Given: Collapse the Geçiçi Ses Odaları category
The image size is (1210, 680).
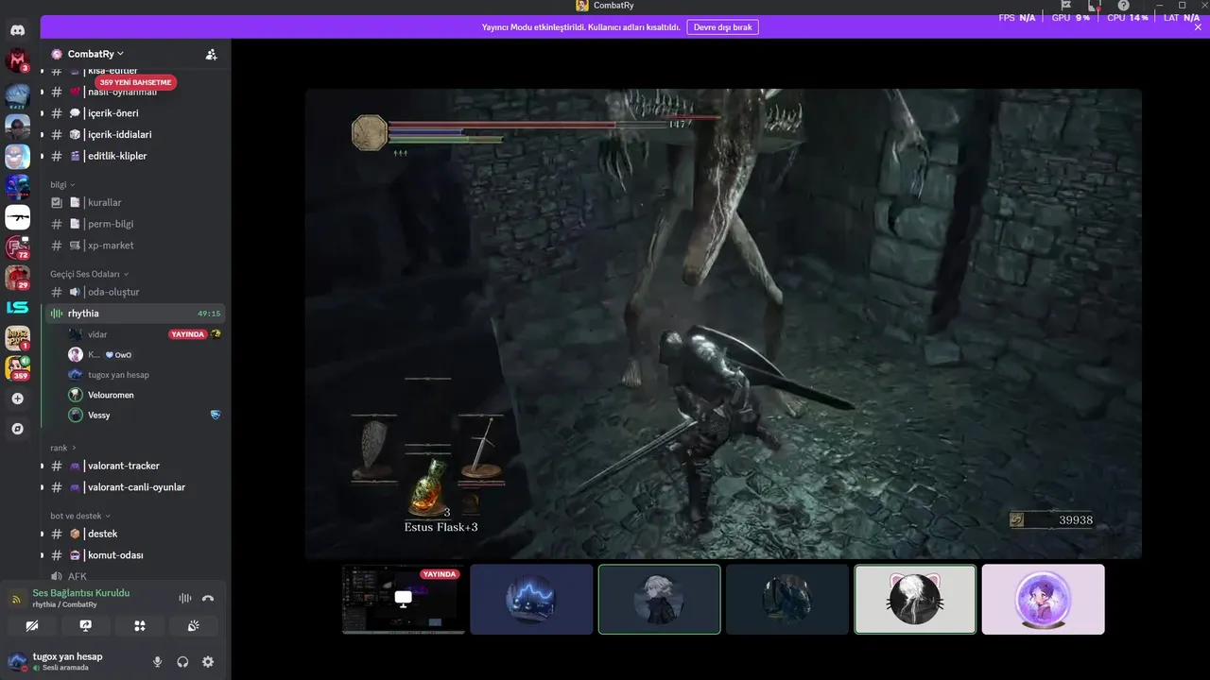Looking at the screenshot, I should point(90,274).
